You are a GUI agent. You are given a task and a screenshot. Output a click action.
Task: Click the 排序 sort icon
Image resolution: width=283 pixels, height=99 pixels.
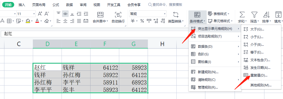[266, 15]
